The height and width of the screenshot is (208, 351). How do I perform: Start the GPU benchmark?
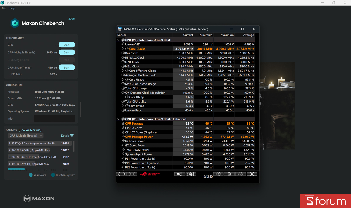[67, 45]
